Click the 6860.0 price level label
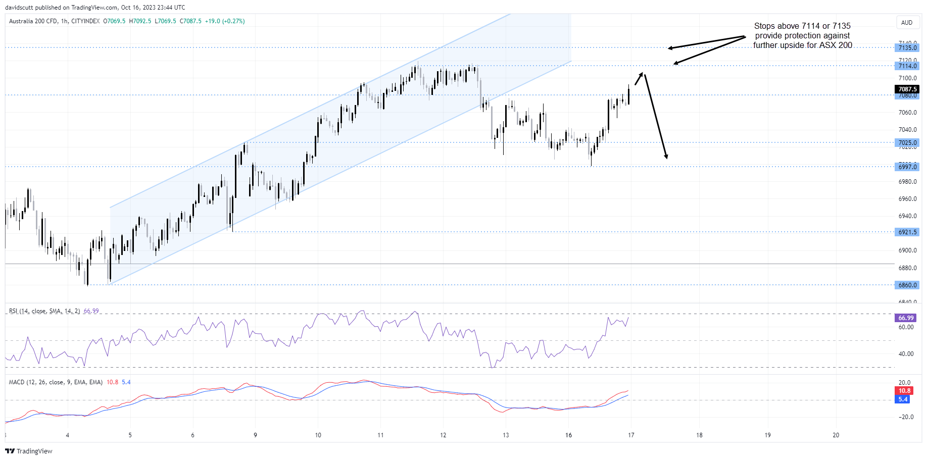The image size is (927, 460). [x=907, y=285]
